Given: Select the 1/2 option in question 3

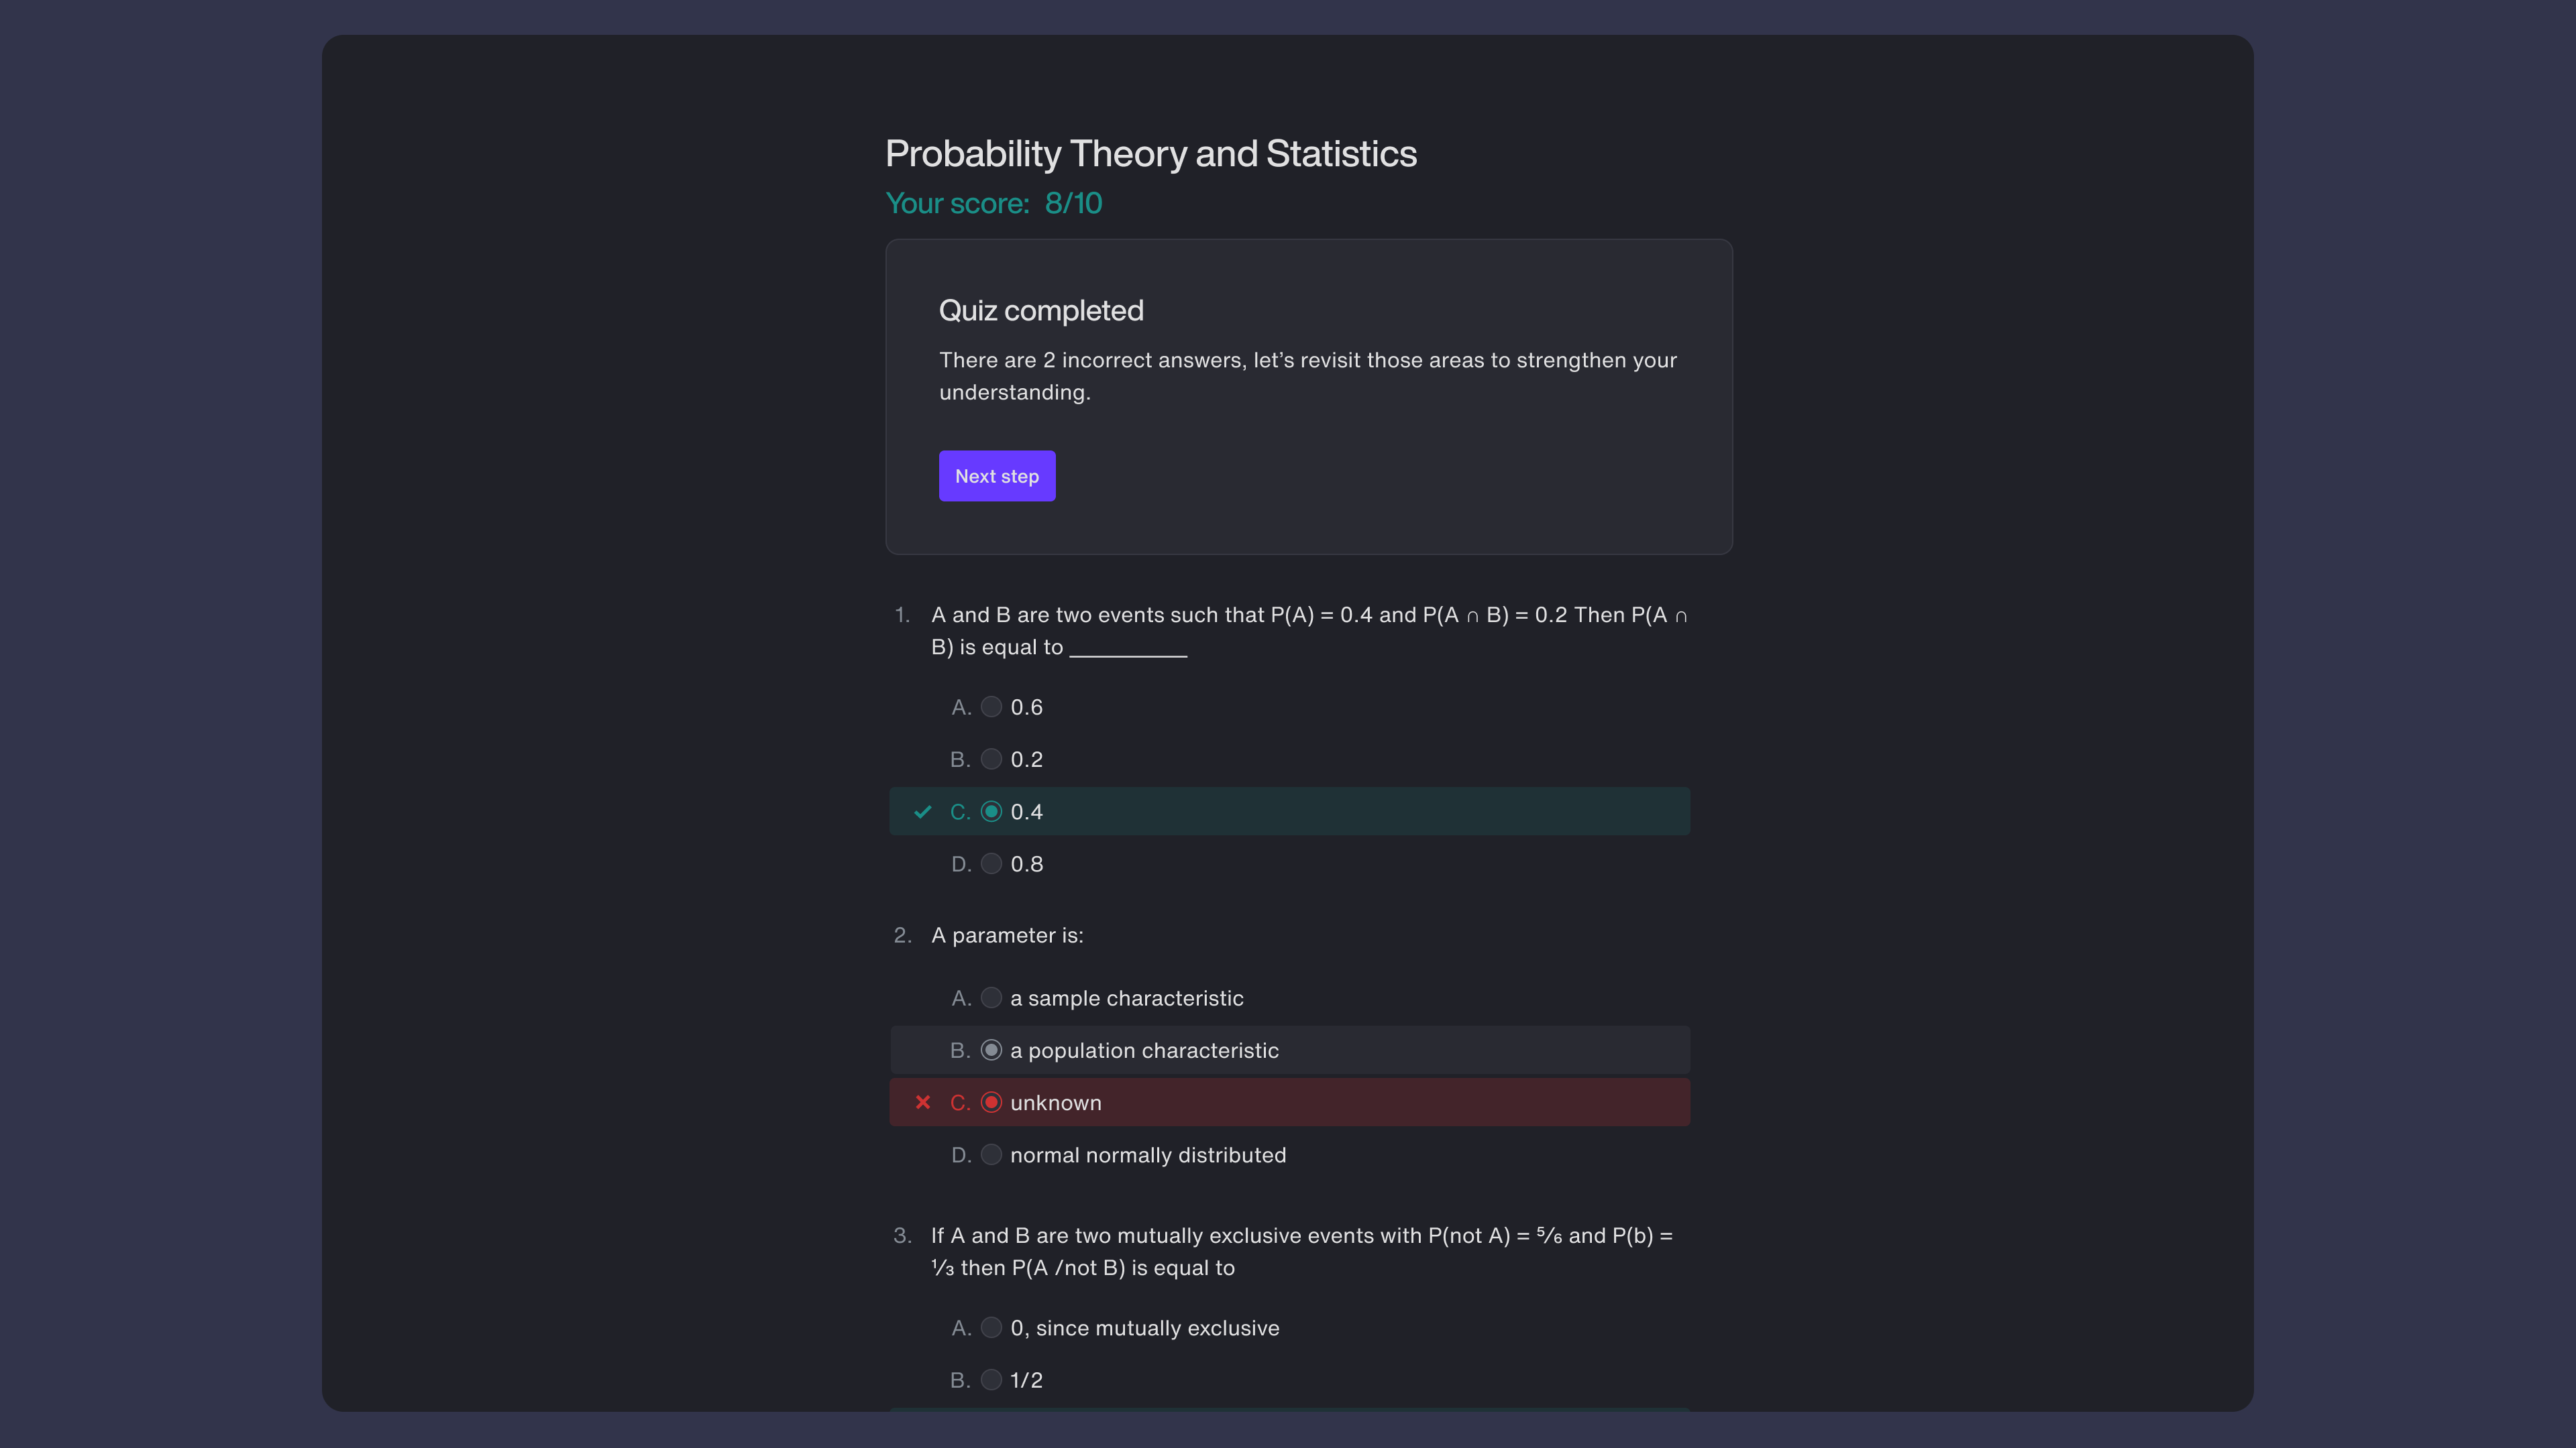Looking at the screenshot, I should (x=991, y=1380).
